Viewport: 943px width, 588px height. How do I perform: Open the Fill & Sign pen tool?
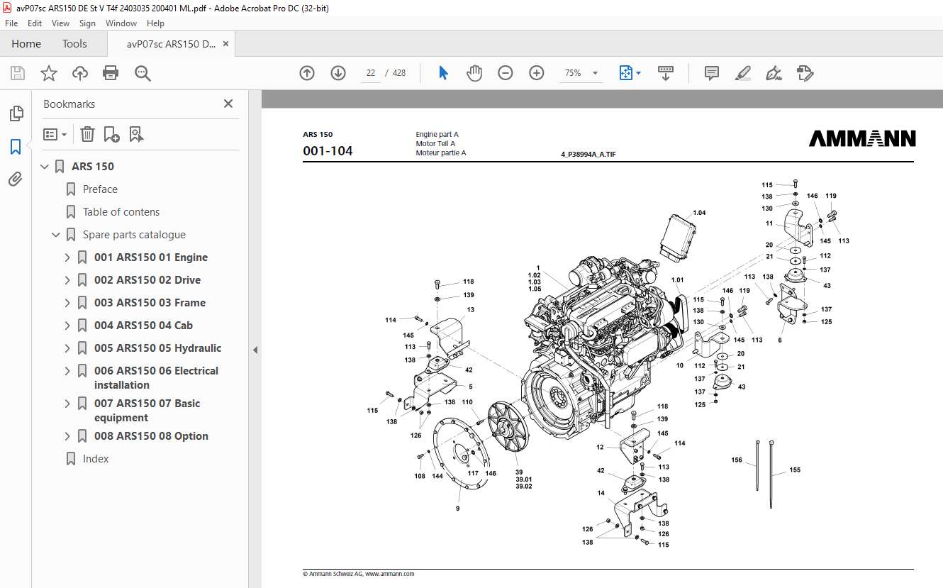[x=774, y=73]
